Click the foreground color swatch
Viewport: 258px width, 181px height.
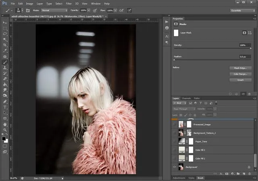(4, 139)
